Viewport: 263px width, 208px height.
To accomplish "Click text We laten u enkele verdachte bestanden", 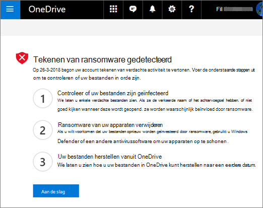I will coord(155,105).
